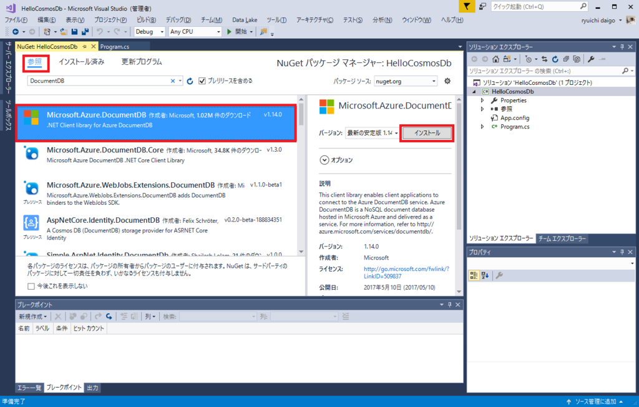The height and width of the screenshot is (407, 639).
Task: Expand the Properties tree node
Action: pyautogui.click(x=482, y=101)
